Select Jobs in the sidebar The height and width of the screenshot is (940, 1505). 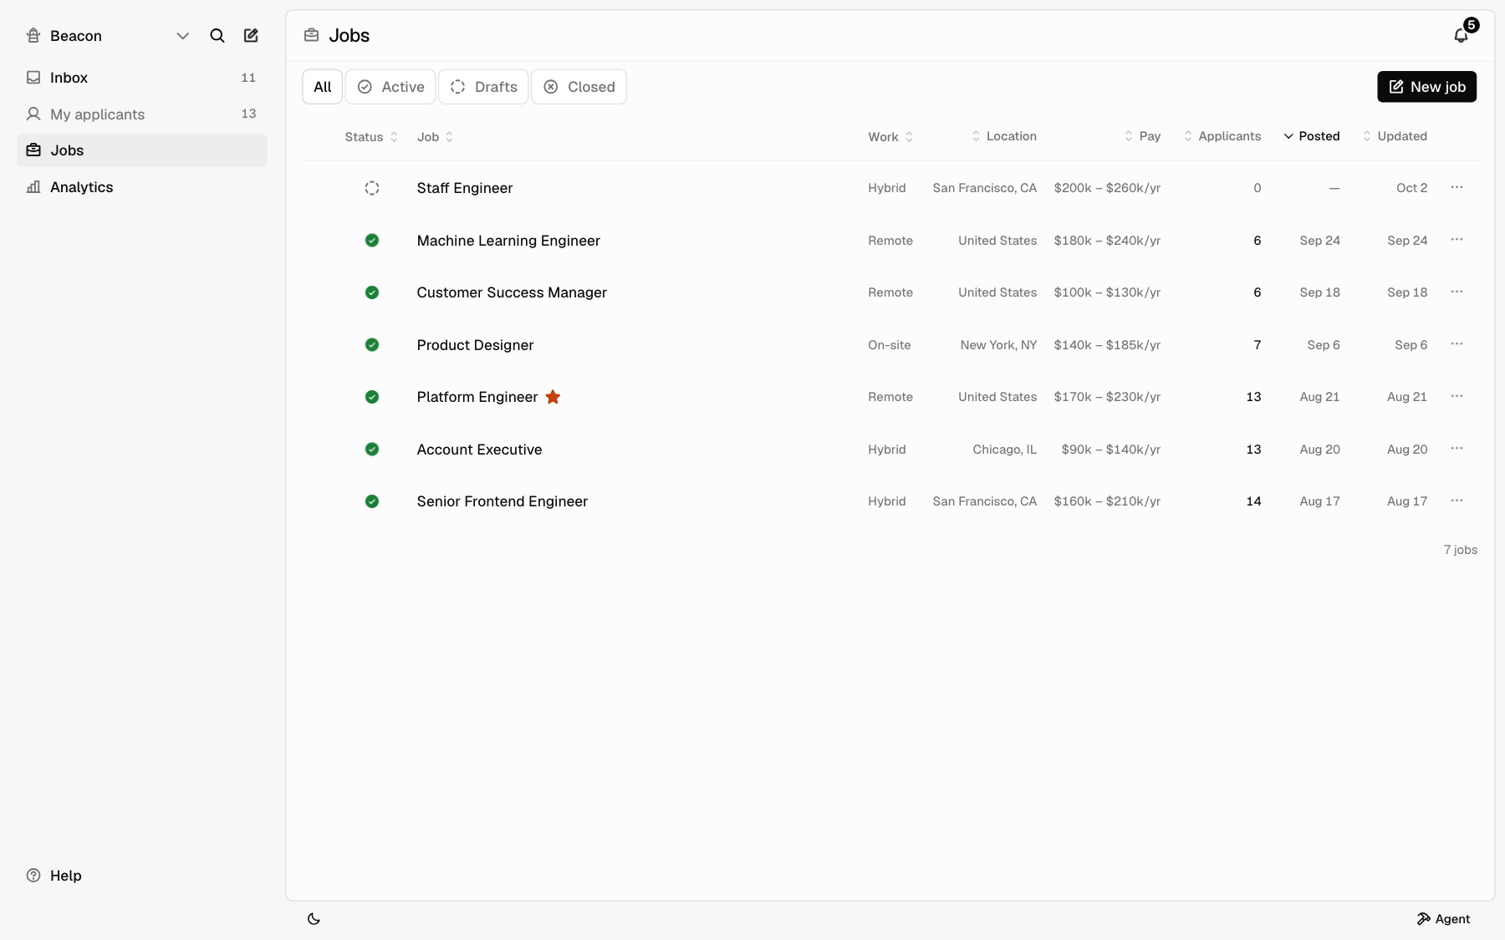click(x=142, y=150)
